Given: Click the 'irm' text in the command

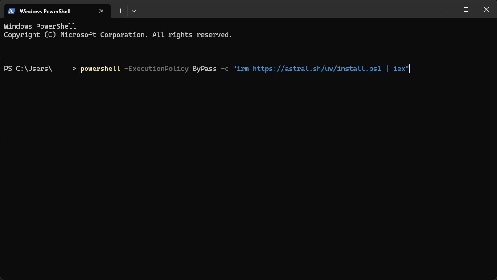Looking at the screenshot, I should point(243,69).
